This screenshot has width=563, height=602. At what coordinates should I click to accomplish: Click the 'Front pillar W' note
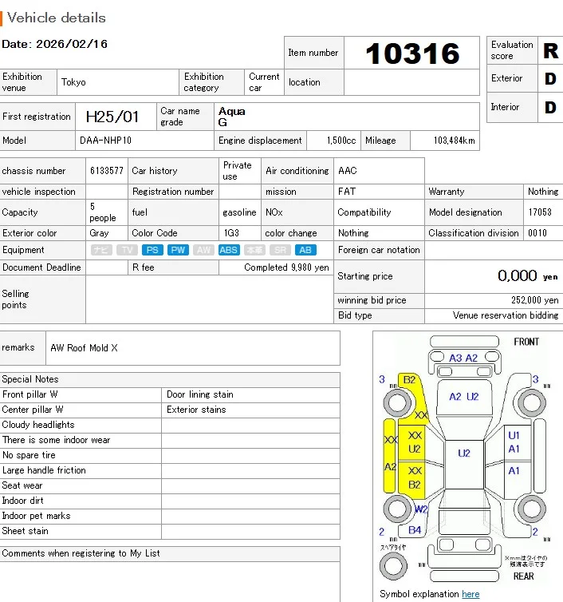click(x=30, y=394)
